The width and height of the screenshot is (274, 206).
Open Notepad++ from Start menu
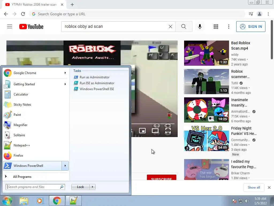36,145
